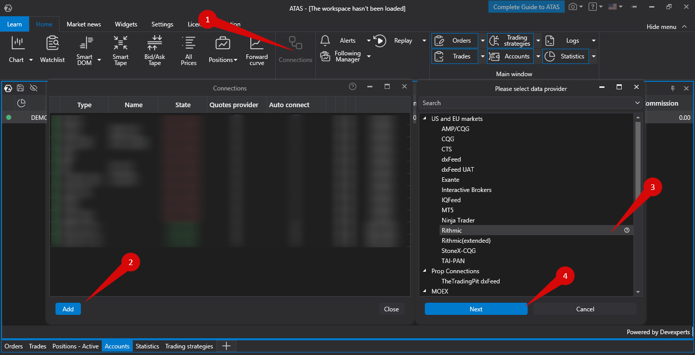This screenshot has height=355, width=695.
Task: Click the screenshot camera icon in title bar
Action: 573,7
